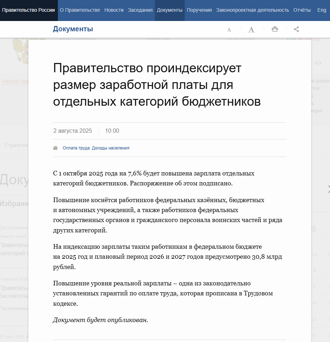Screen dimensions: 330x342
Task: Print the document via printer icon
Action: 275,29
